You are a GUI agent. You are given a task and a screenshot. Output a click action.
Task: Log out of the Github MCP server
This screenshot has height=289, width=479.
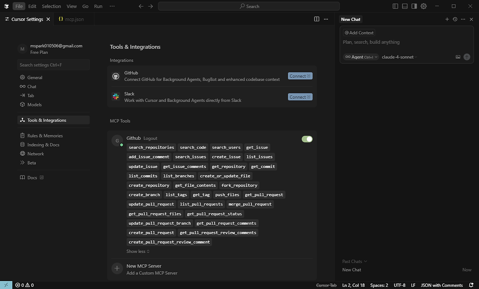[x=150, y=138]
